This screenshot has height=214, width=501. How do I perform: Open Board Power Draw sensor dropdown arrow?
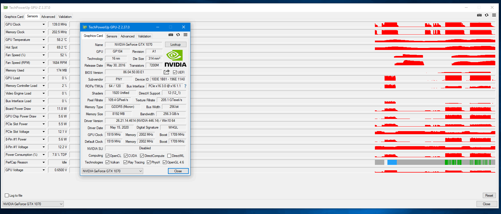click(x=44, y=109)
